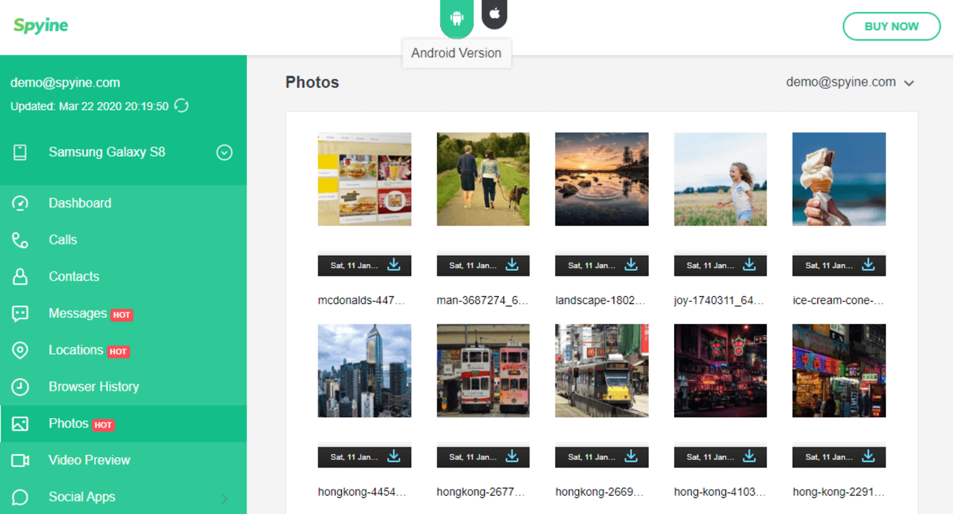Viewport: 953px width, 514px height.
Task: Download the ice-cream-cone photo
Action: click(x=868, y=265)
